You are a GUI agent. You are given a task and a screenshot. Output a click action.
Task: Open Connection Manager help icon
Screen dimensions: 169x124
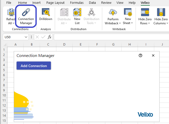[140, 55]
